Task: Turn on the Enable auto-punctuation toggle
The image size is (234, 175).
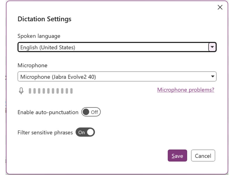Action: point(91,112)
